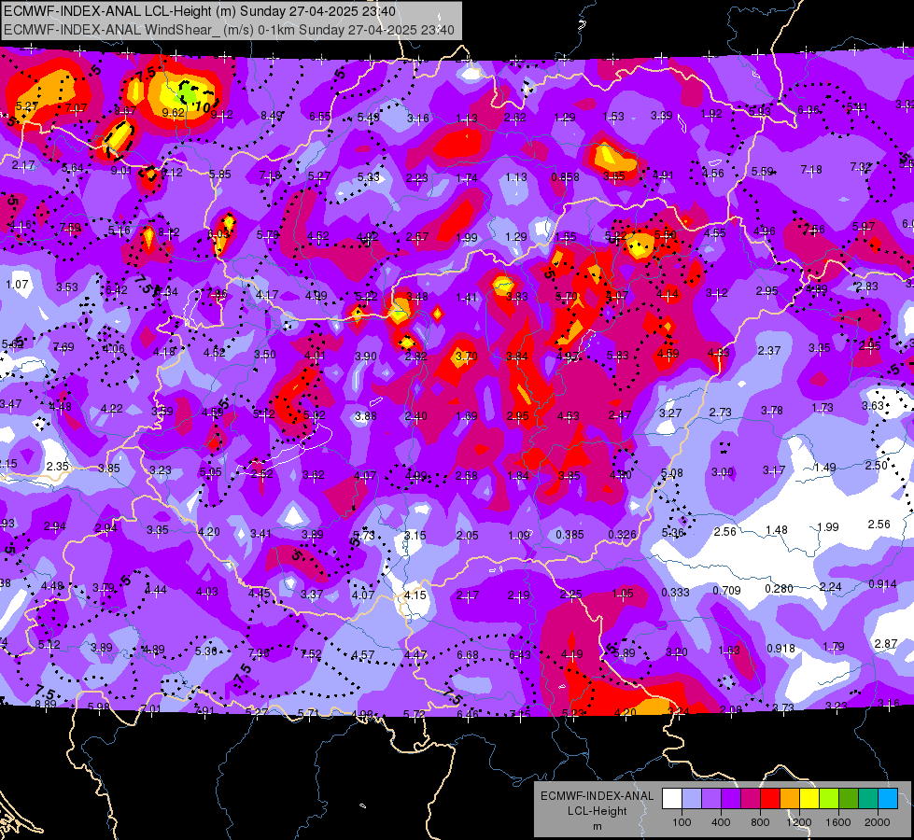Viewport: 914px width, 840px height.
Task: Click the data value '1.07'
Action: pos(17,285)
